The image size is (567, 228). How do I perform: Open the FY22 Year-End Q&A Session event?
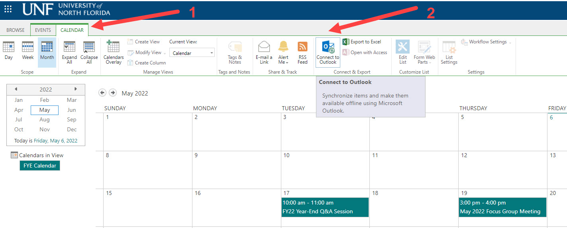[x=325, y=207]
